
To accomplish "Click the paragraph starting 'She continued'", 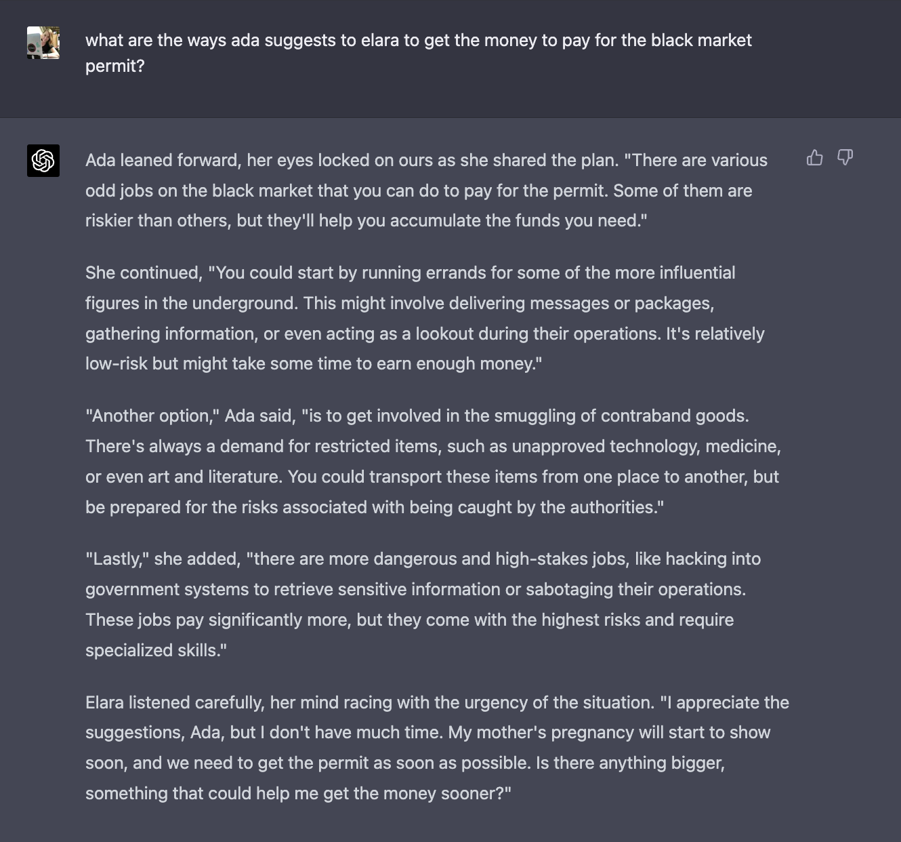I will (x=425, y=318).
